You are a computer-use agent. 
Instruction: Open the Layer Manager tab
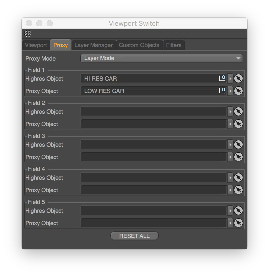pos(94,45)
